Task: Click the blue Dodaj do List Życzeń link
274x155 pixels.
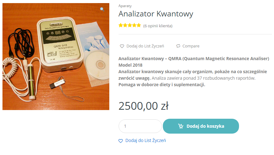Action: click(x=146, y=140)
